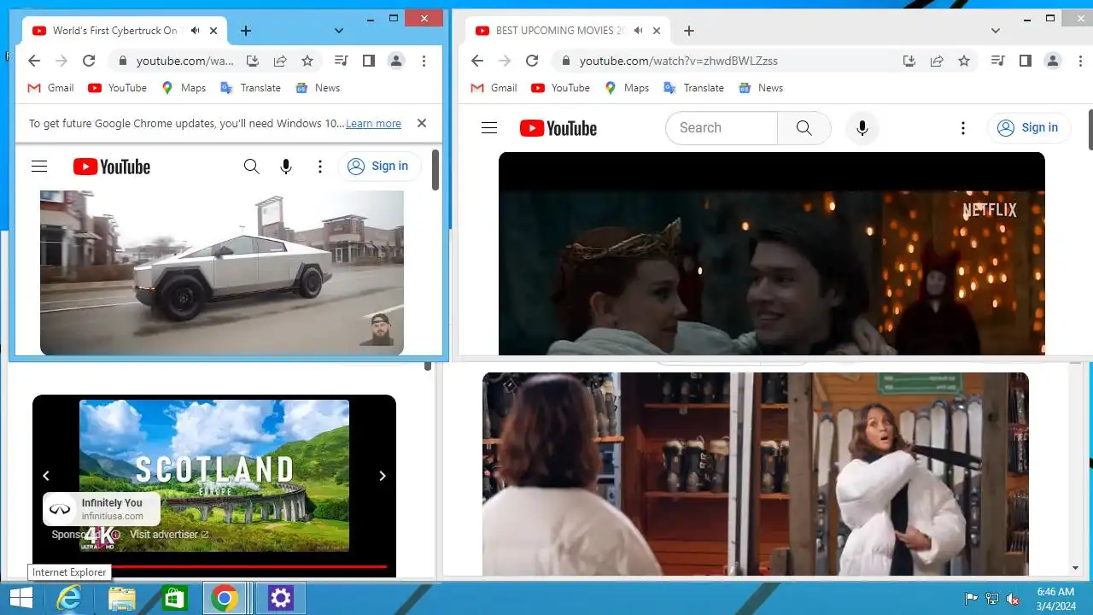1093x615 pixels.
Task: Open the side panel in the left window
Action: tap(369, 61)
